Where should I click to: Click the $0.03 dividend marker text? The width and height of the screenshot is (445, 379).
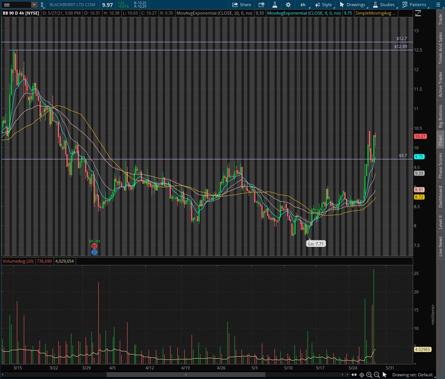click(x=94, y=241)
